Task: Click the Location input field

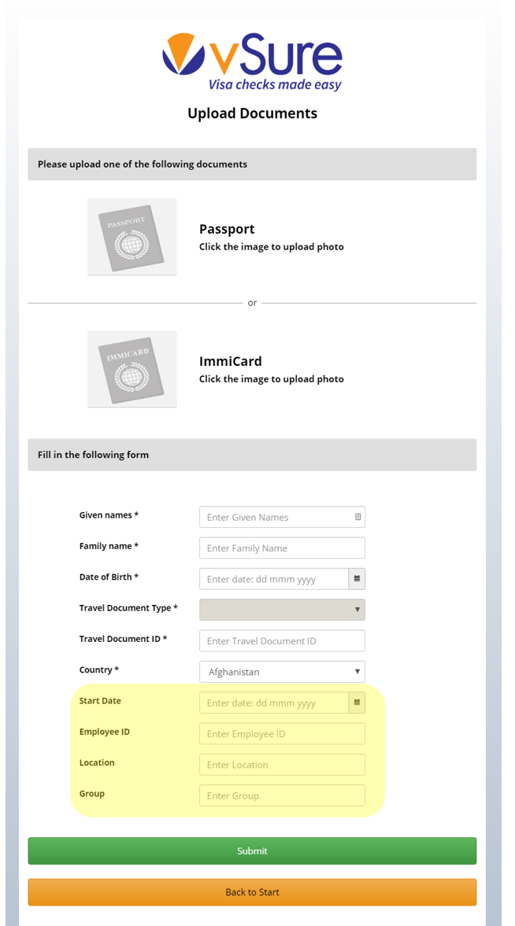Action: point(282,764)
